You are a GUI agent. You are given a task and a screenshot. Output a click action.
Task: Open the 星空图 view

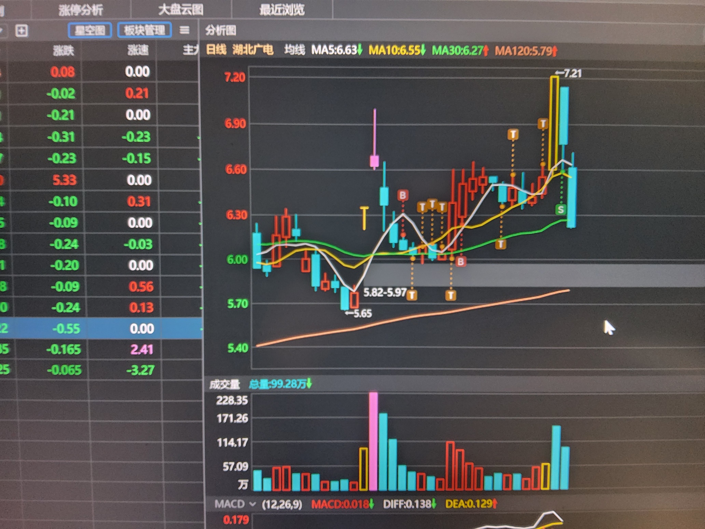point(90,30)
